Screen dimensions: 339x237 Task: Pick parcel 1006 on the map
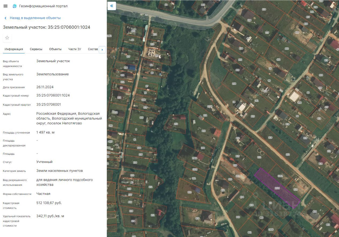[271, 229]
